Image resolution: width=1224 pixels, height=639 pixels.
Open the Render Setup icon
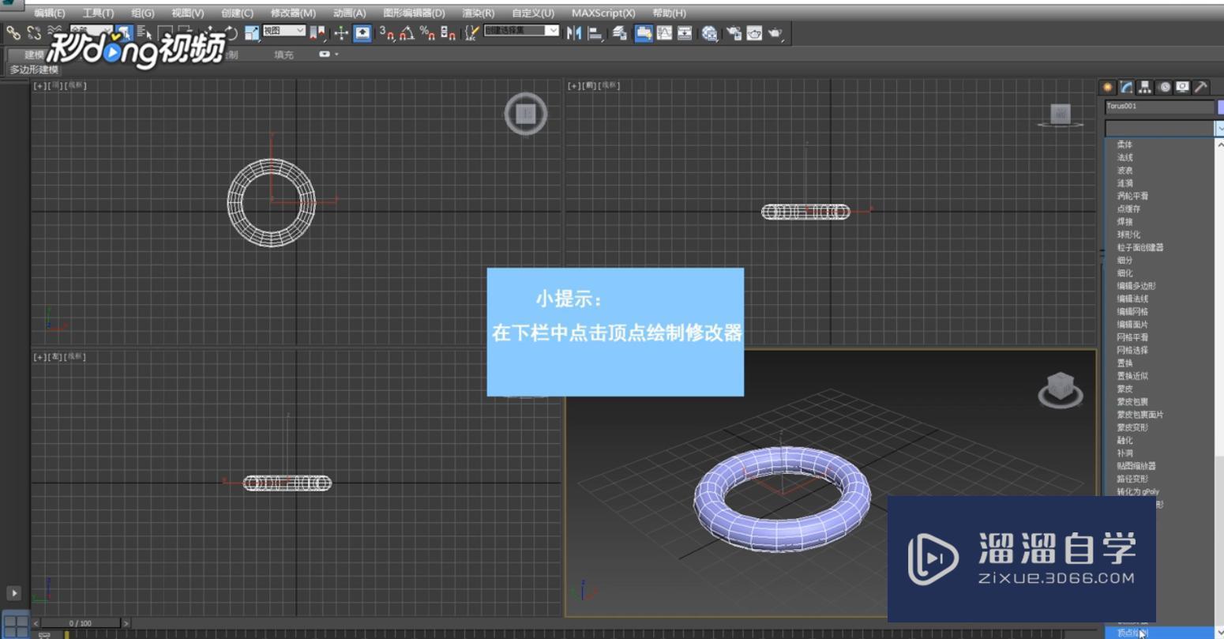pos(734,33)
